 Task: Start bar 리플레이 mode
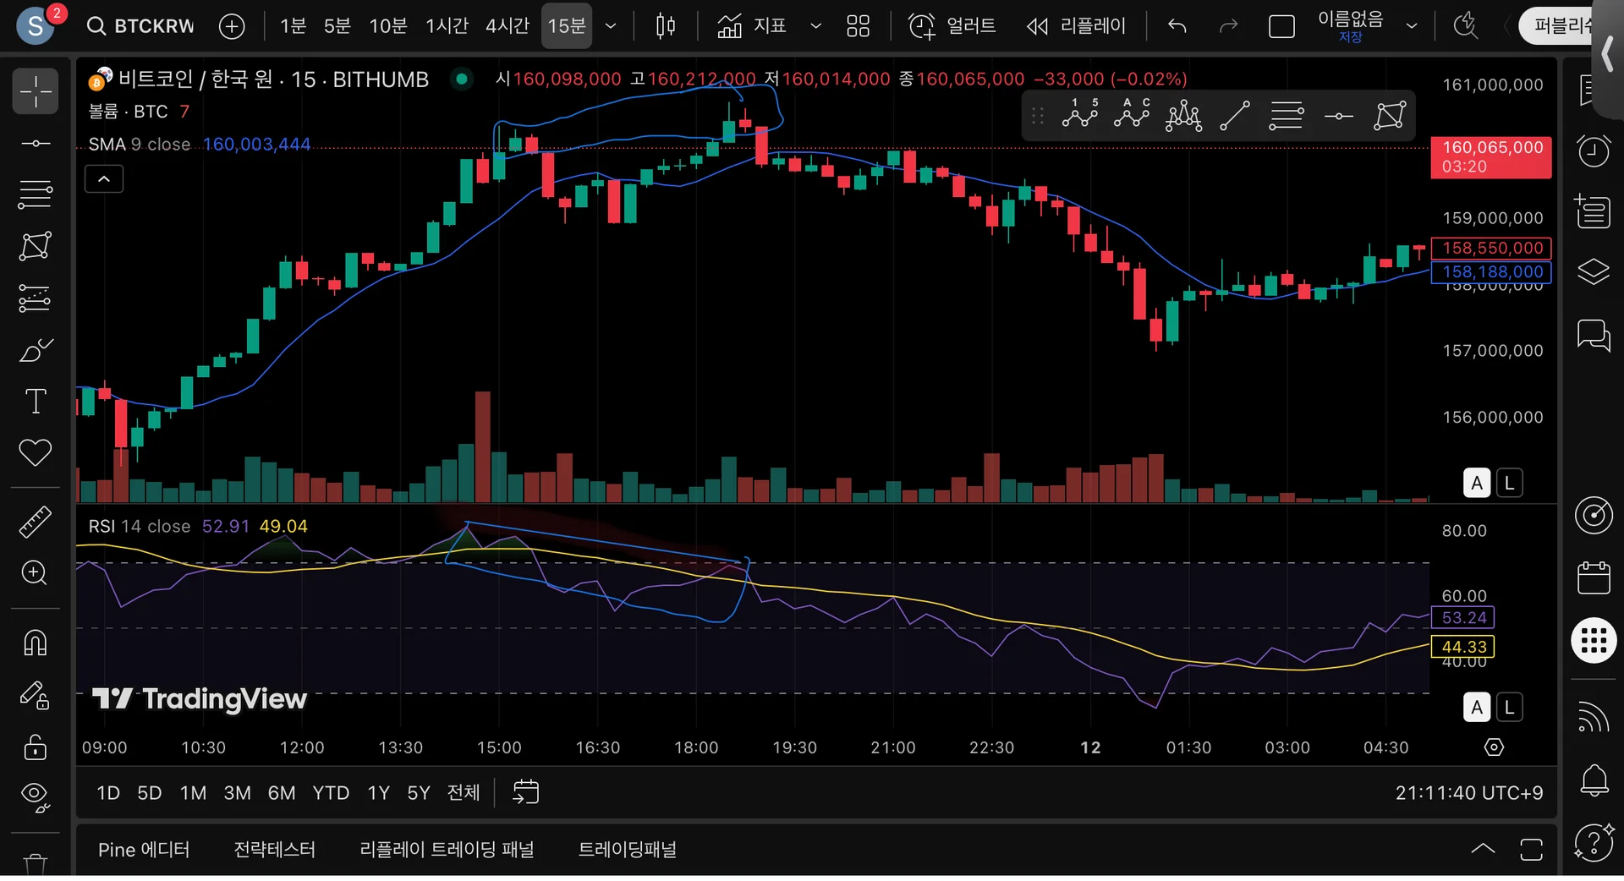1076,26
